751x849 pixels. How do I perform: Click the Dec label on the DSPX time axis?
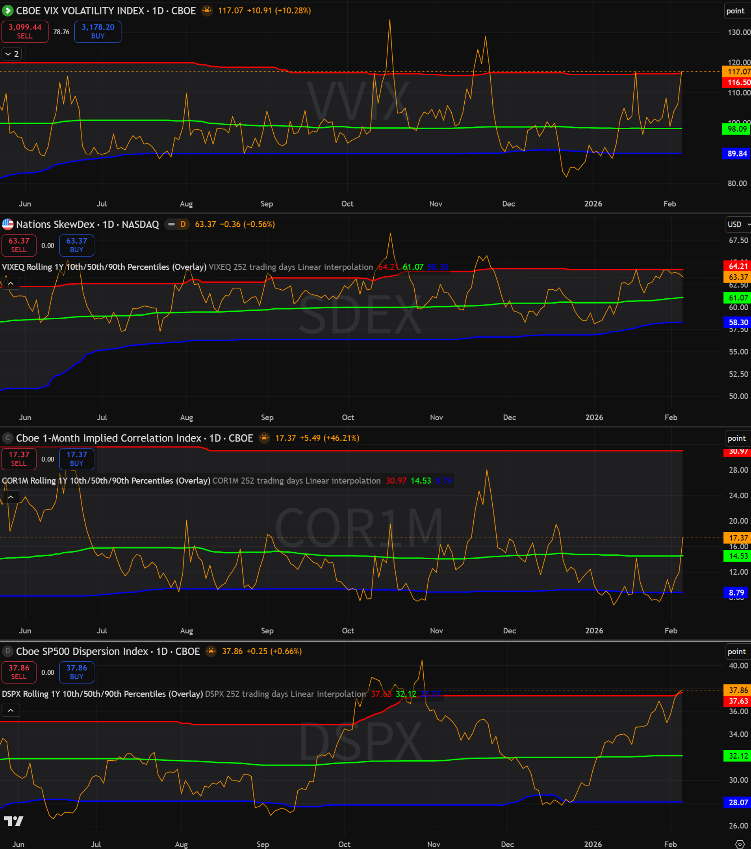[507, 844]
